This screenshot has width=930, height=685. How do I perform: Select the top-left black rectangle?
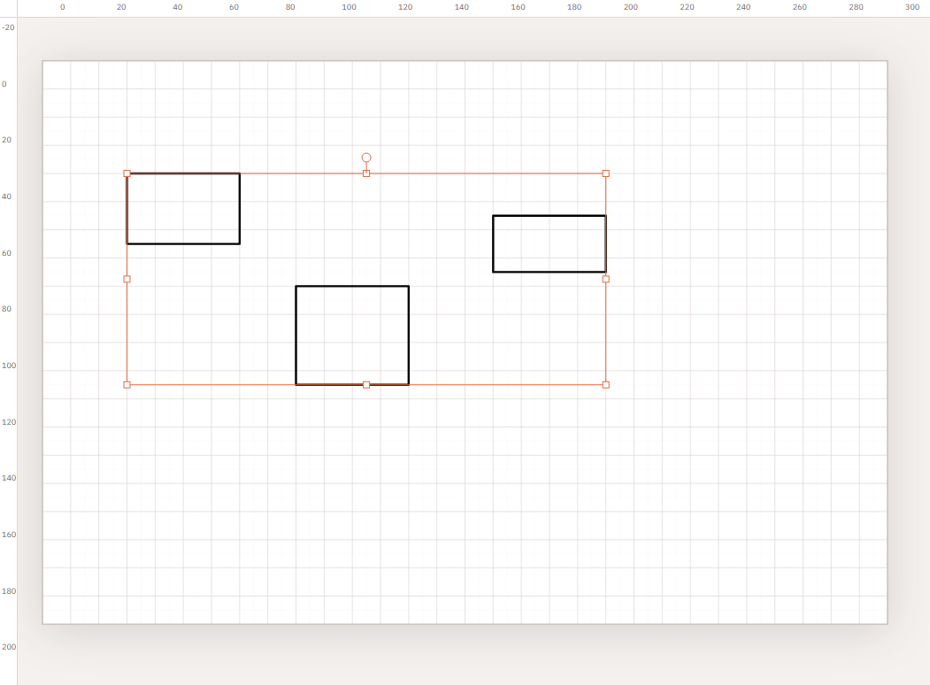[183, 209]
